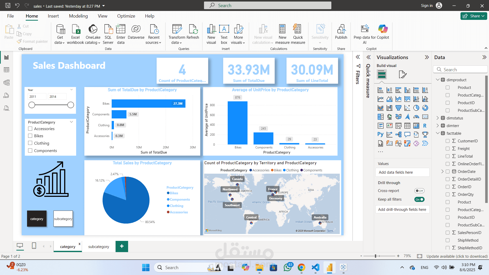Open the Optimize ribbon tab
Screen dimensions: 489x275
126,16
